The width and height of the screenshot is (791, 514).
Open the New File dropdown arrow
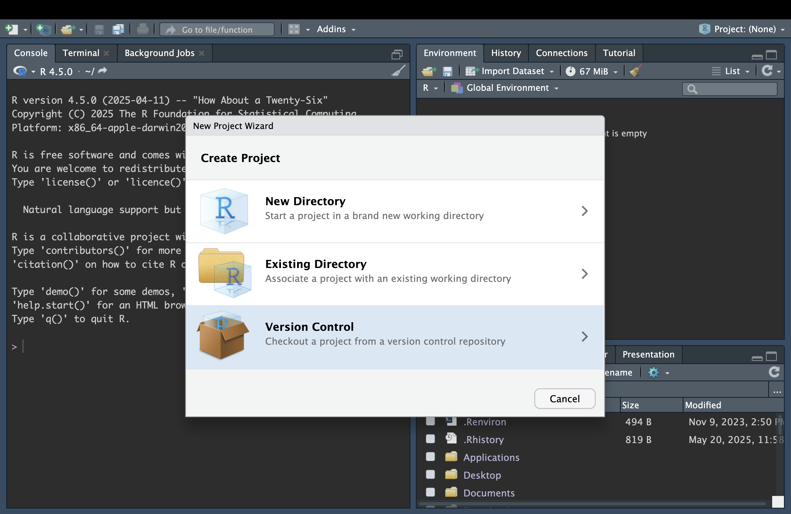coord(25,30)
